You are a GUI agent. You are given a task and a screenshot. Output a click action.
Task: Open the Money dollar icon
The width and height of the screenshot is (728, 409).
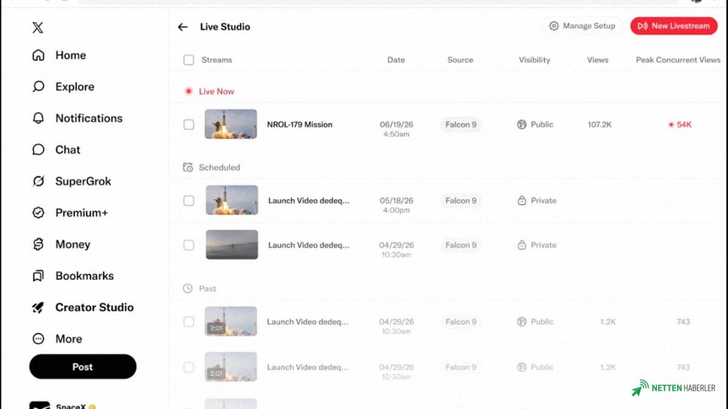click(38, 244)
